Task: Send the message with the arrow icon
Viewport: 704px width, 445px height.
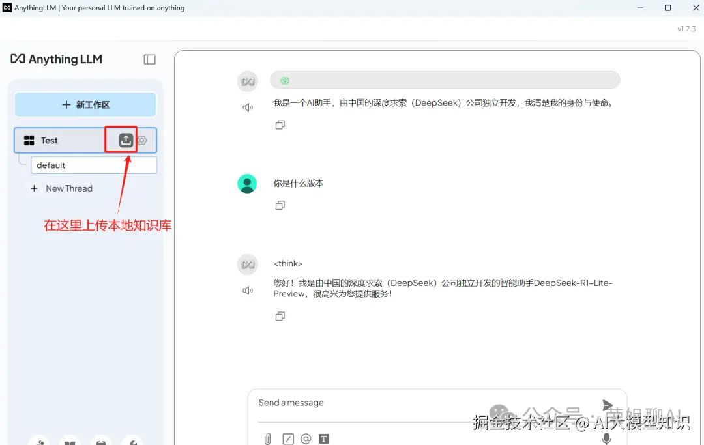Action: click(x=608, y=405)
